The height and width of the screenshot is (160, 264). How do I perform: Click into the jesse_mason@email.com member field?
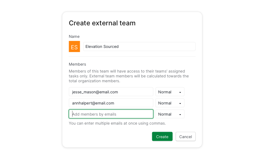click(x=111, y=92)
